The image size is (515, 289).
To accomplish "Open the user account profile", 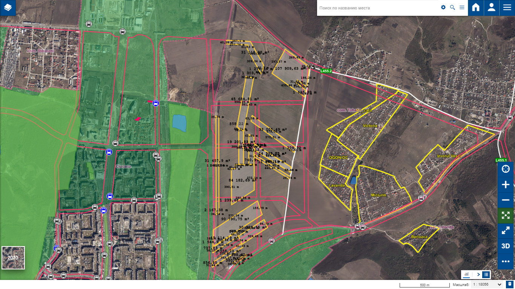I will [491, 8].
